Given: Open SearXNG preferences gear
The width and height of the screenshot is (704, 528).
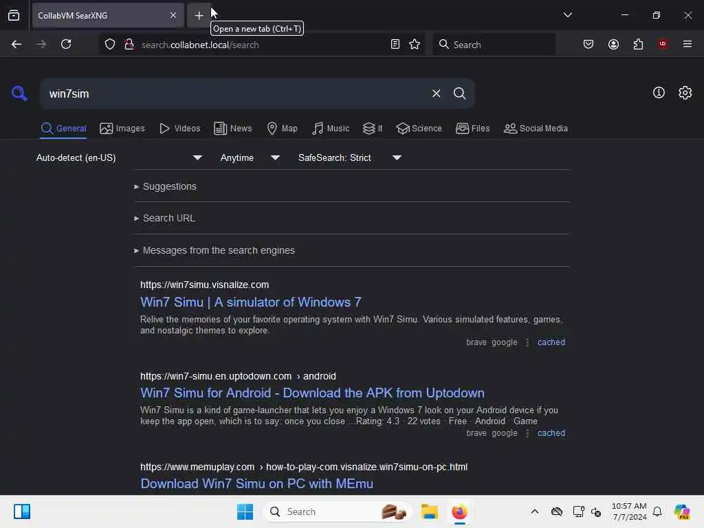Looking at the screenshot, I should coord(685,93).
